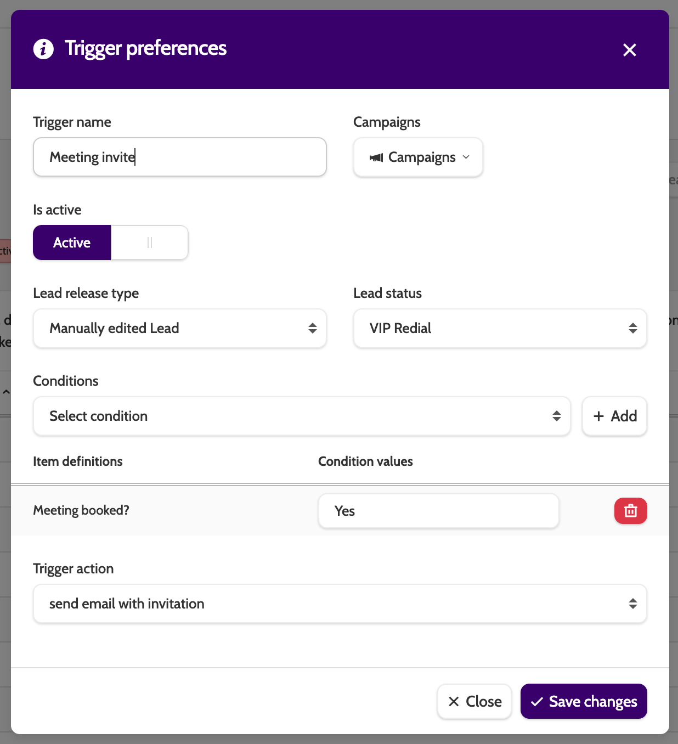This screenshot has height=744, width=678.
Task: Click the Condition values column header
Action: pyautogui.click(x=365, y=461)
